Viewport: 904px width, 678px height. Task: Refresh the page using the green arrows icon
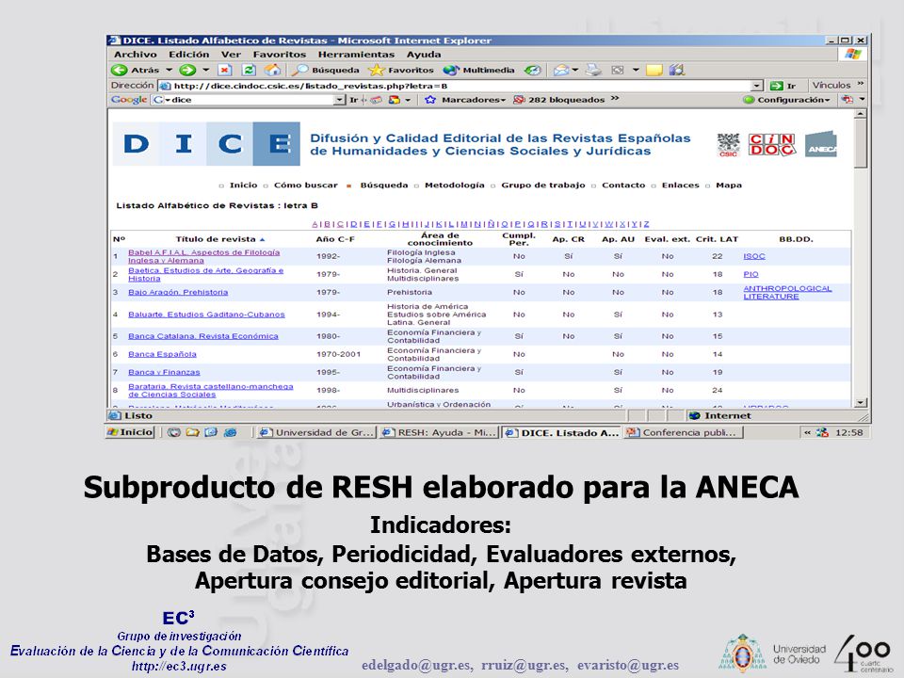tap(249, 71)
